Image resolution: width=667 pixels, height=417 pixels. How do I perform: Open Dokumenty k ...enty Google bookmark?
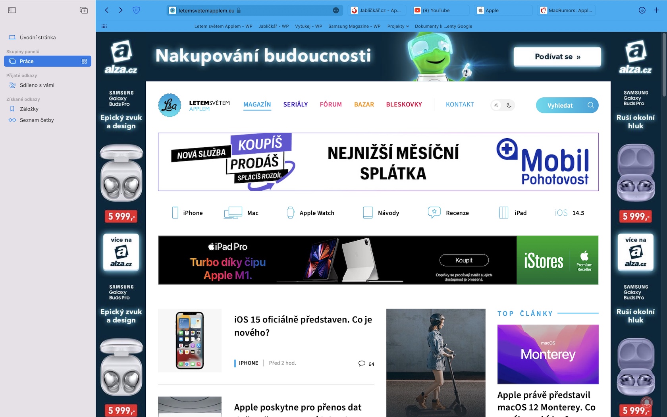pyautogui.click(x=443, y=26)
